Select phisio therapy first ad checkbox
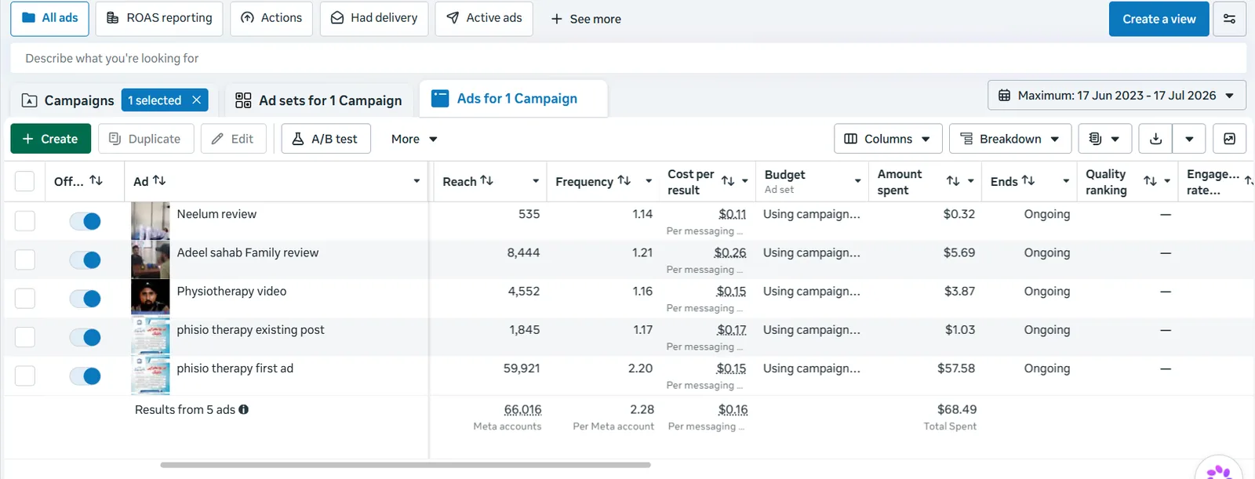This screenshot has height=479, width=1255. [24, 376]
